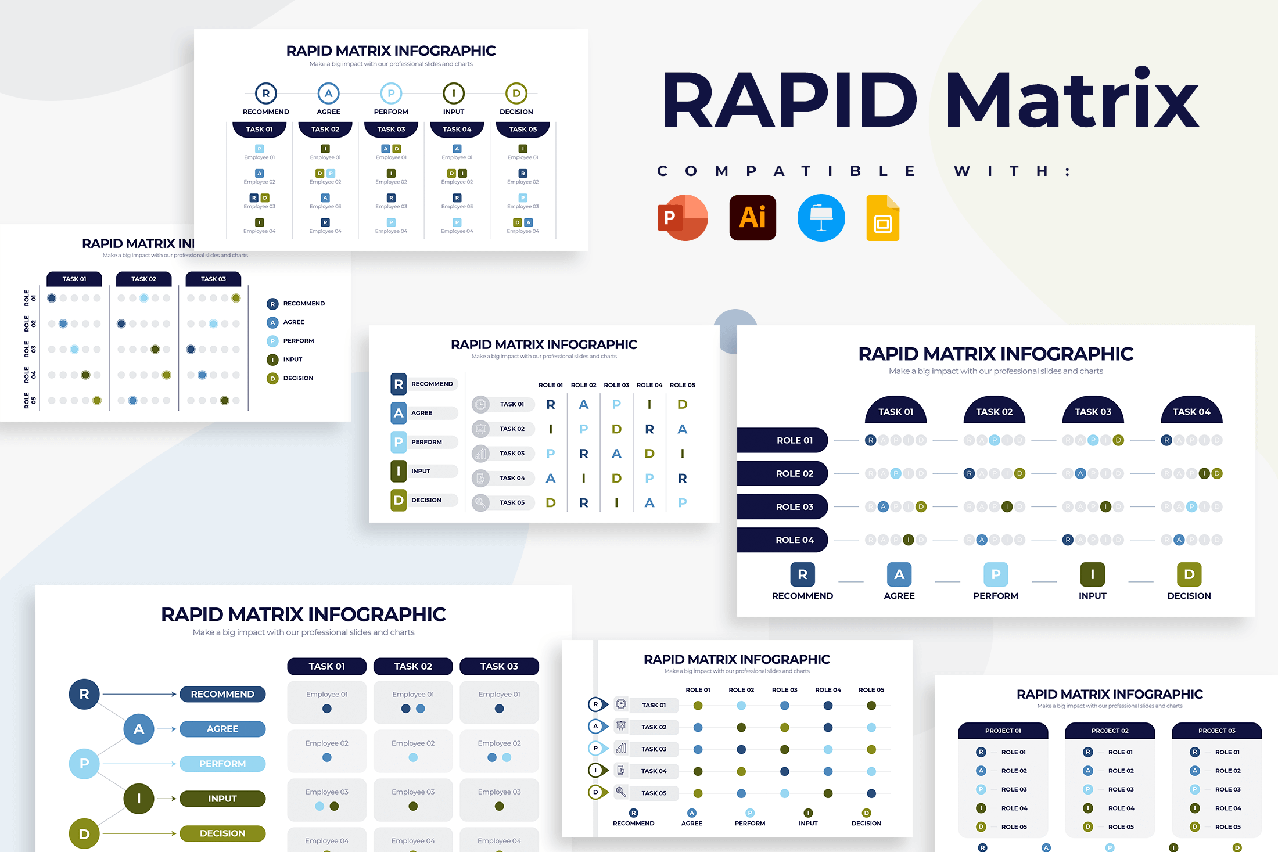
Task: Select the outlined R circle above RECOMMEND
Action: [x=266, y=93]
